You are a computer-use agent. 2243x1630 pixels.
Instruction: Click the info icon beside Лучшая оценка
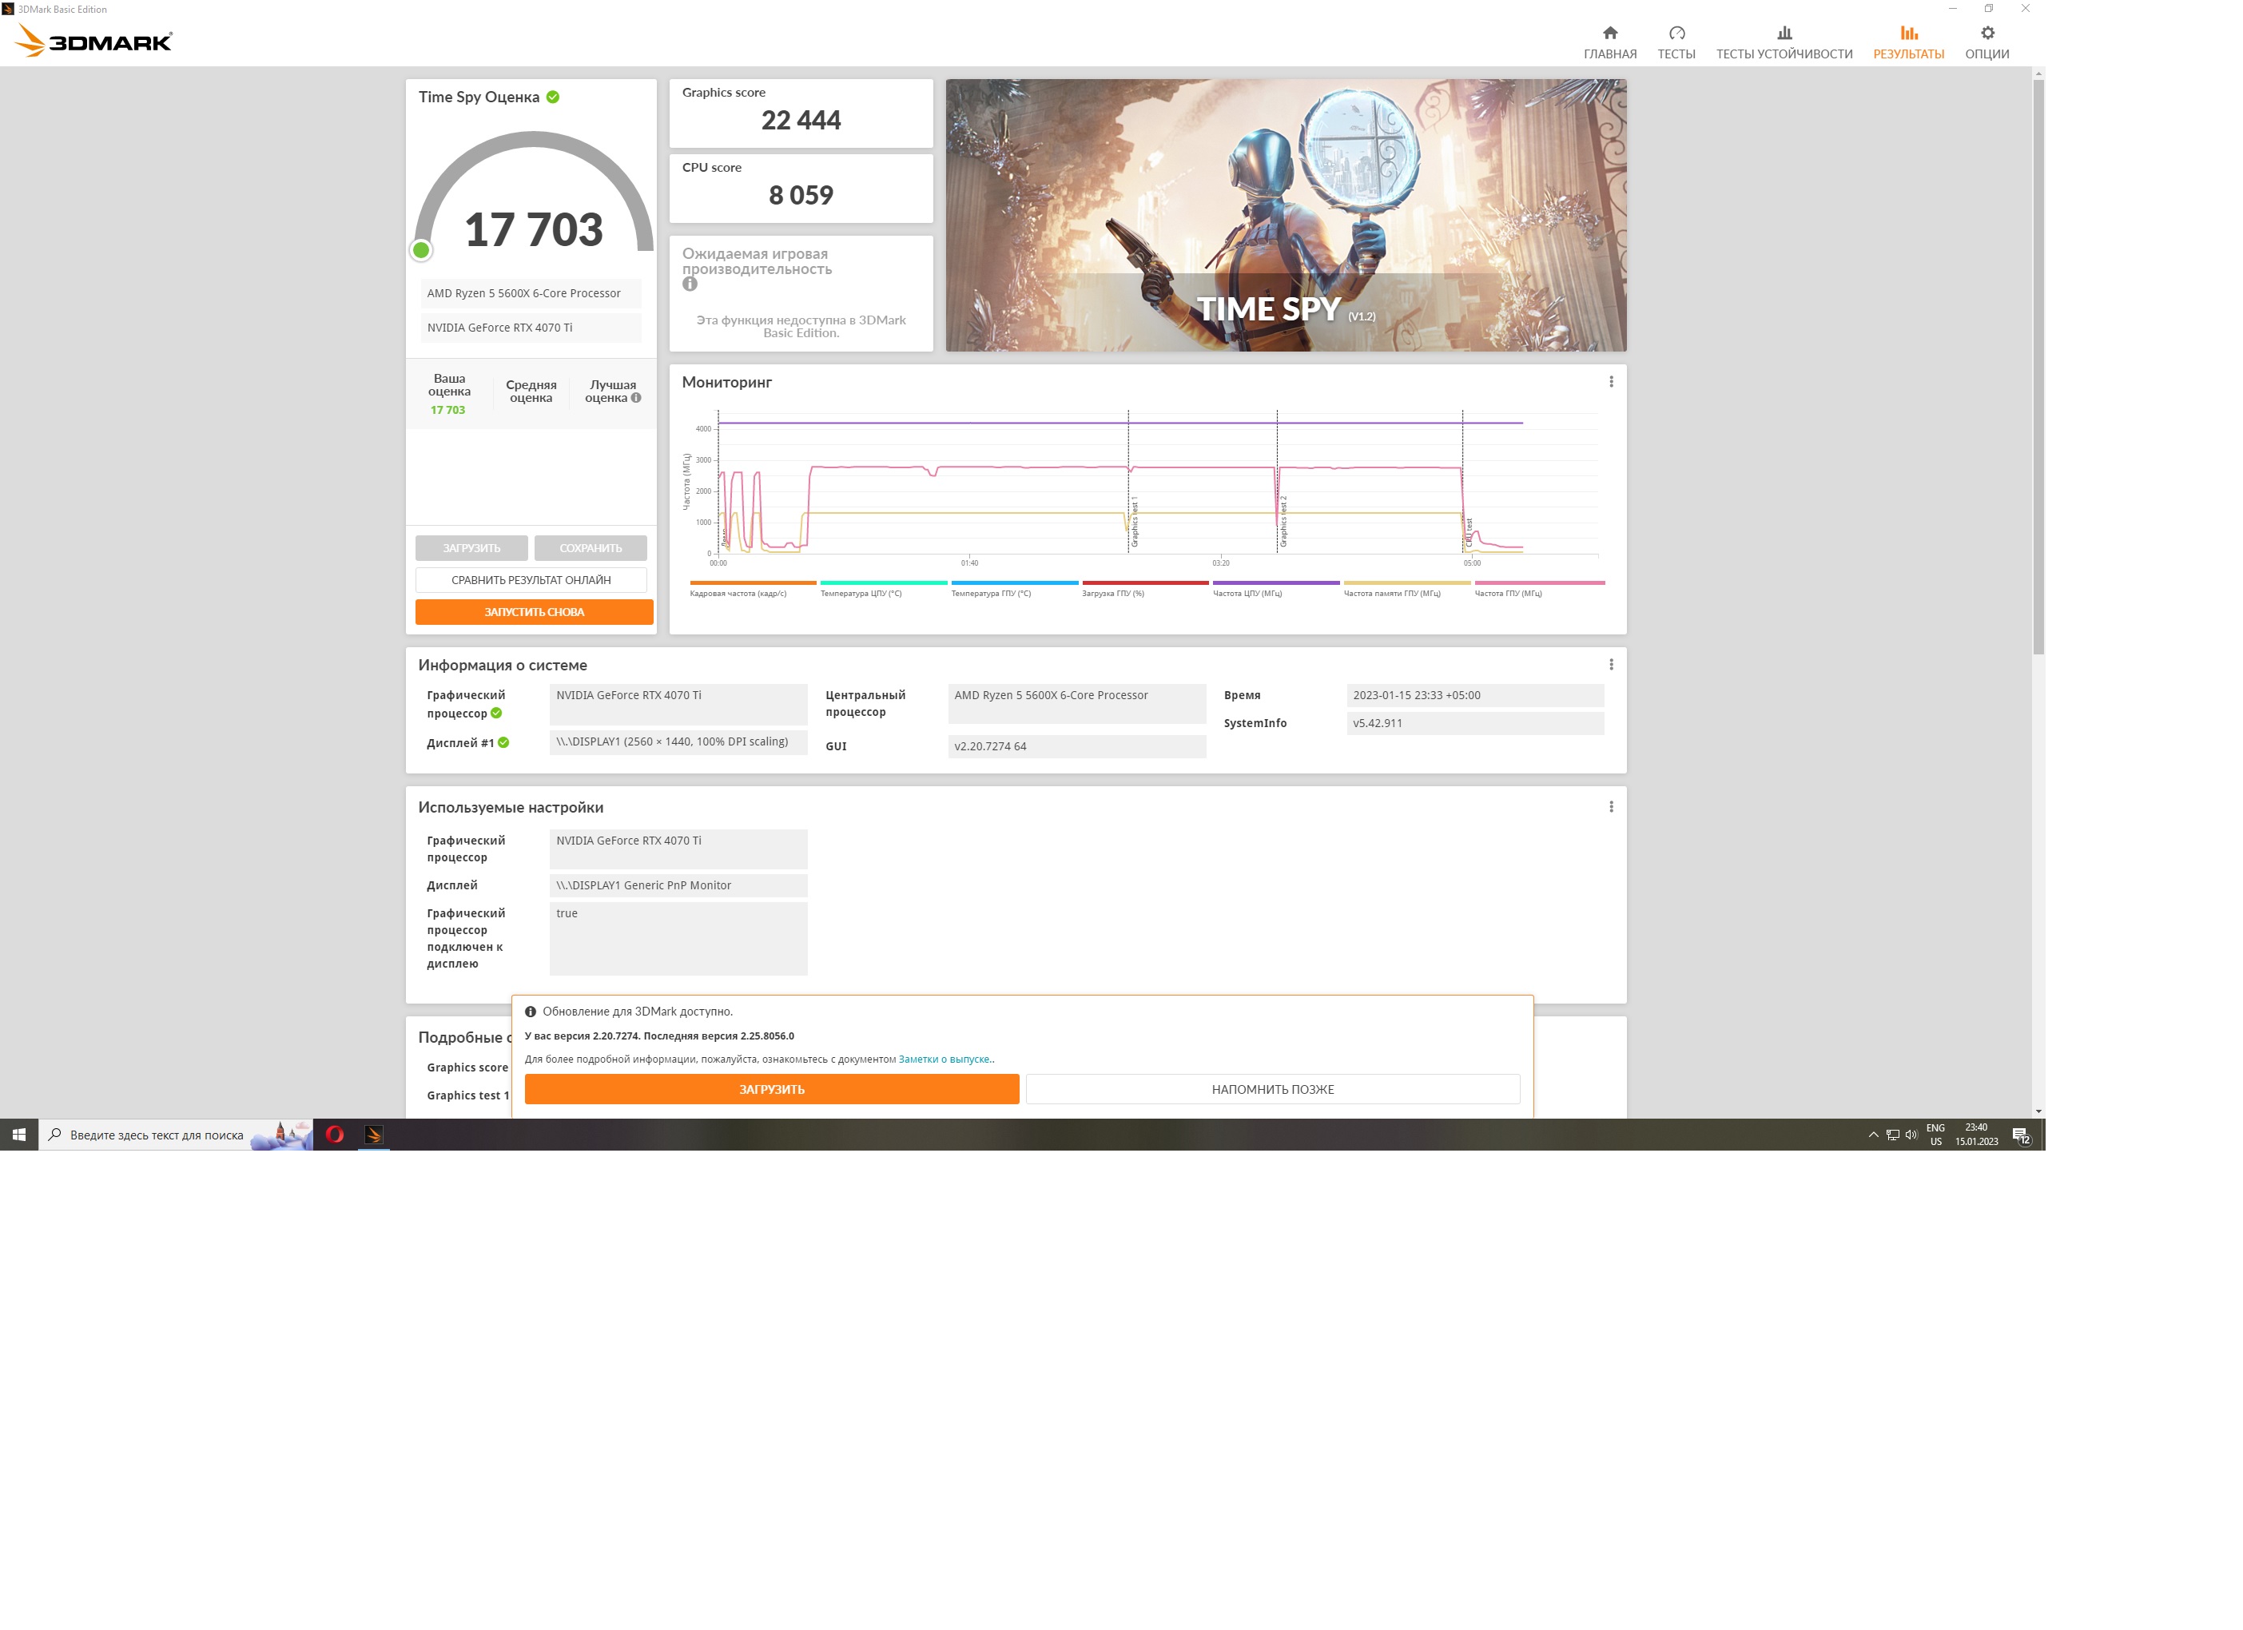point(636,398)
